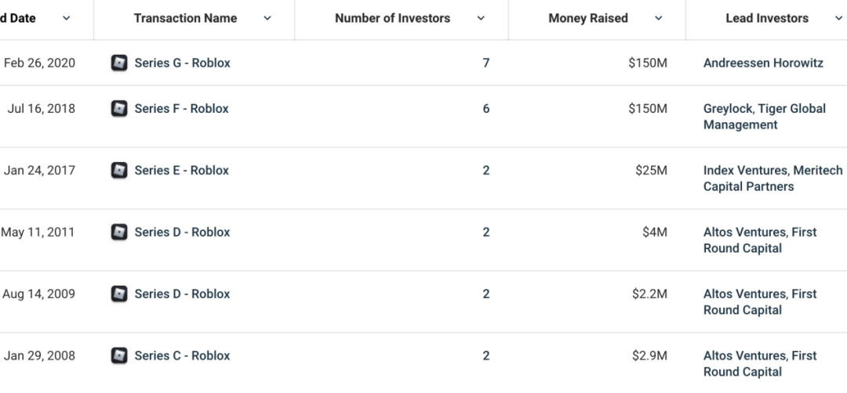The image size is (847, 393).
Task: Click Andreessen Horowitz investor link
Action: (763, 63)
